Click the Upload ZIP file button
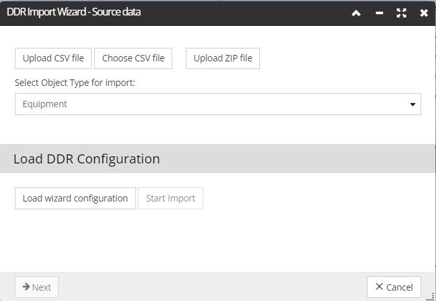Image resolution: width=436 pixels, height=301 pixels. coord(223,58)
